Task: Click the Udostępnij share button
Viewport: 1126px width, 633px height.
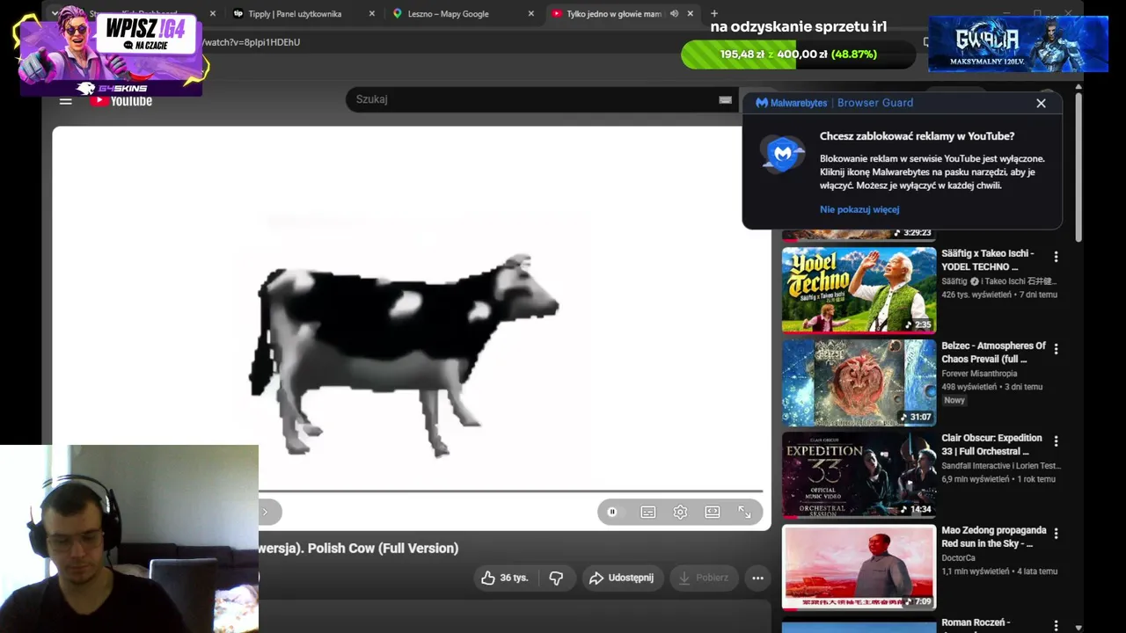Action: [x=622, y=578]
